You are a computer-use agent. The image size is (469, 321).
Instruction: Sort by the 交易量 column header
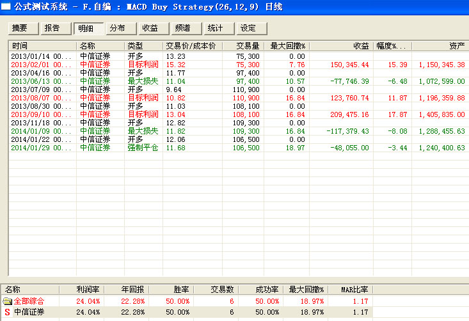(243, 46)
